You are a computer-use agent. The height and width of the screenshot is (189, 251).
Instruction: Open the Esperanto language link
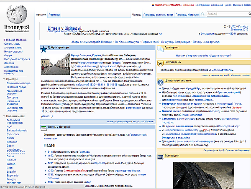coord(13,175)
